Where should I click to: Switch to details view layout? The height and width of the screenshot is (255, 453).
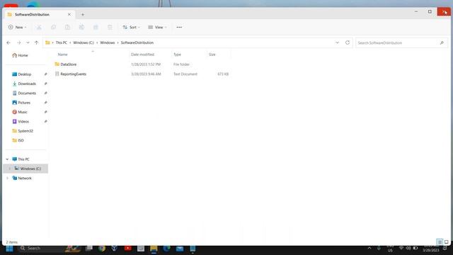tap(440, 242)
